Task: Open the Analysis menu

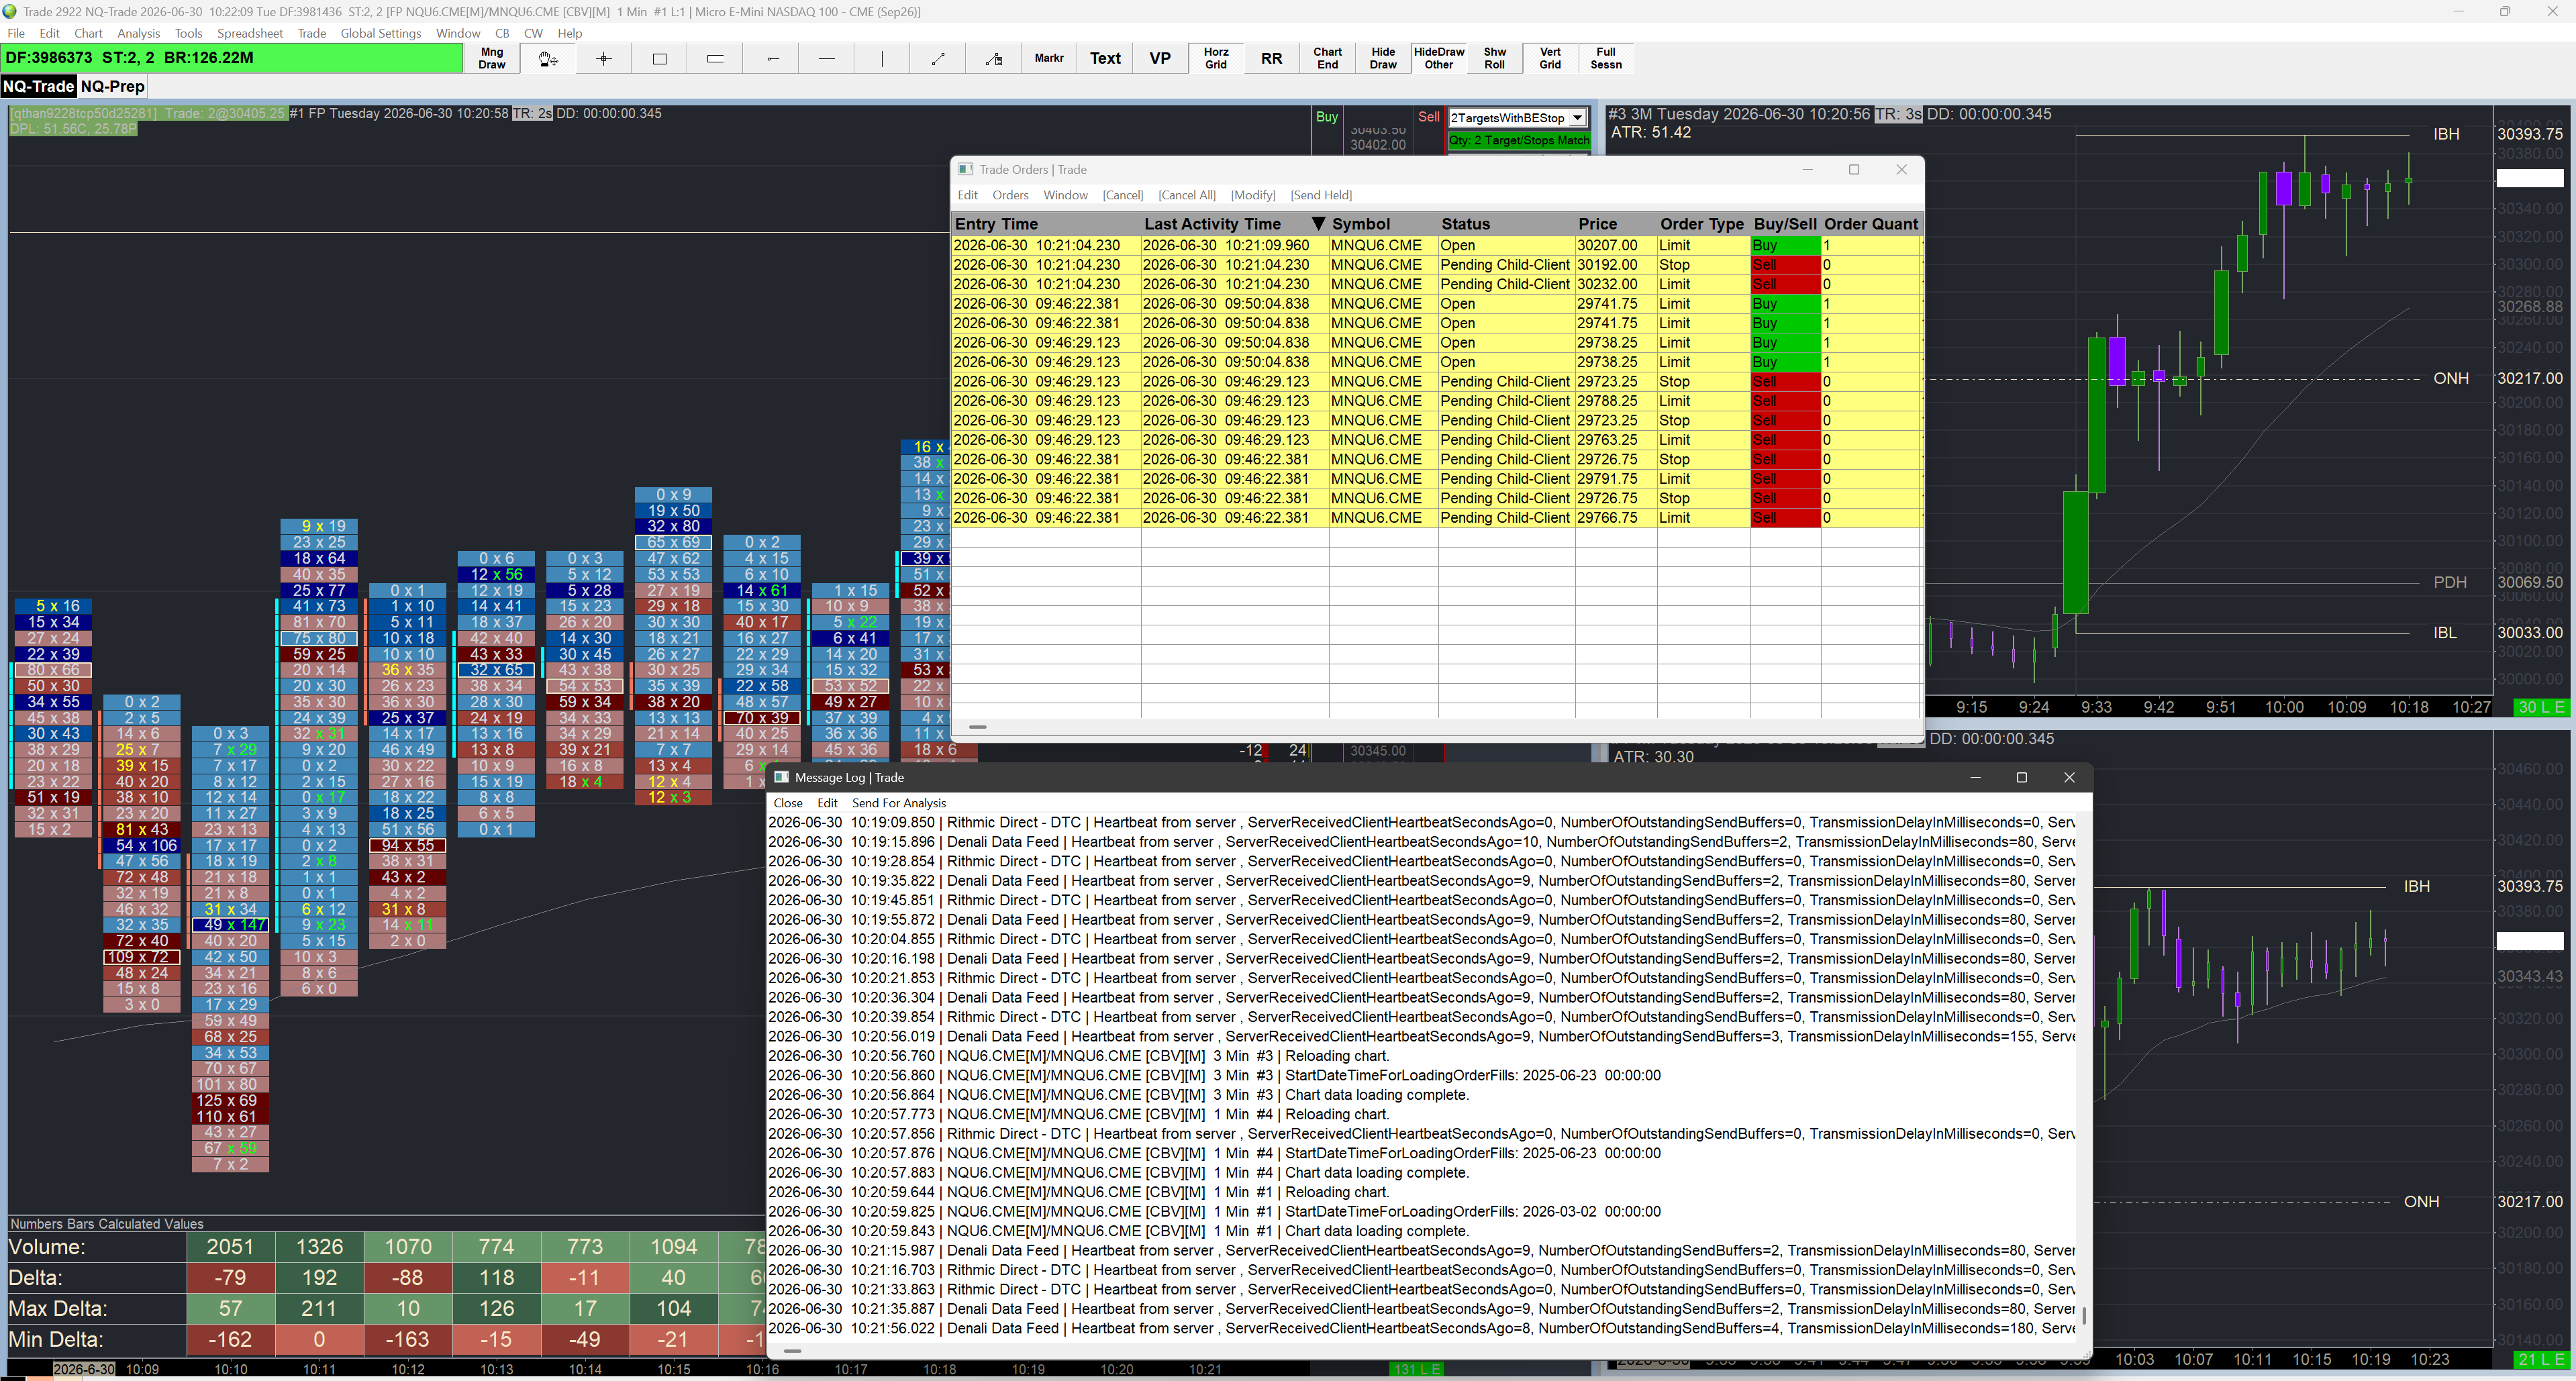Action: tap(138, 33)
